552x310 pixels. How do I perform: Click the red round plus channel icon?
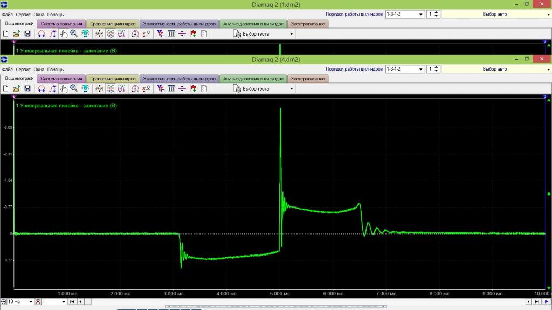pos(38,301)
